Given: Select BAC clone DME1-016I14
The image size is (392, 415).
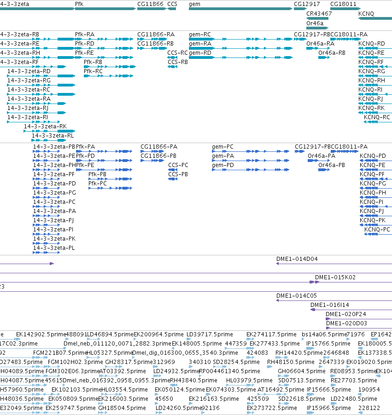Looking at the screenshot, I should (330, 305).
